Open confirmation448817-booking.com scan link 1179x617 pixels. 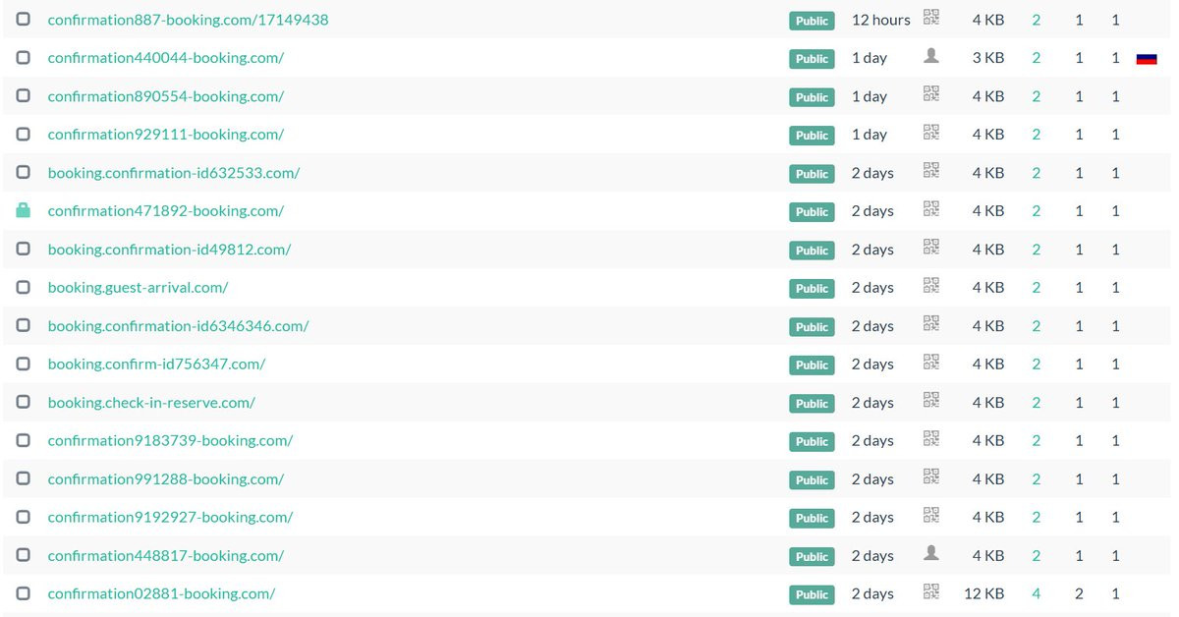[166, 556]
